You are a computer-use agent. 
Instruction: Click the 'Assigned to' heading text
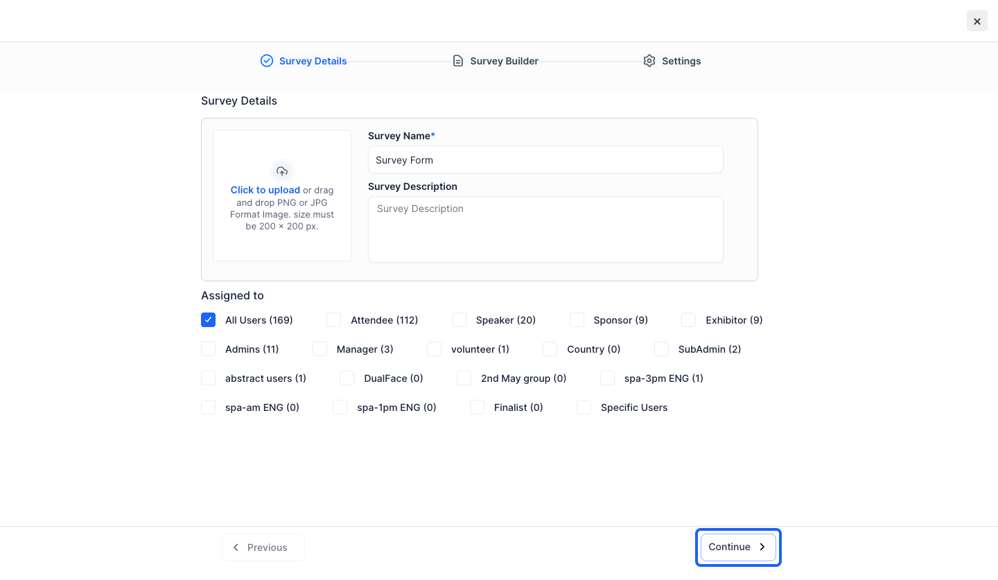[232, 296]
